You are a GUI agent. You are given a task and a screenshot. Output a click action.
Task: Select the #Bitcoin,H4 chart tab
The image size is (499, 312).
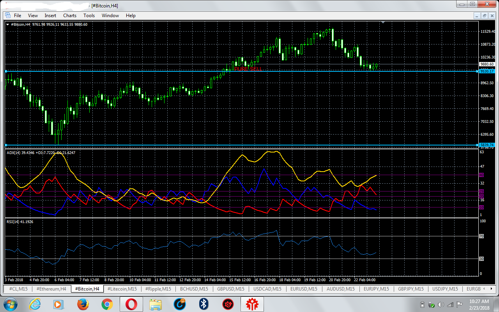87,289
